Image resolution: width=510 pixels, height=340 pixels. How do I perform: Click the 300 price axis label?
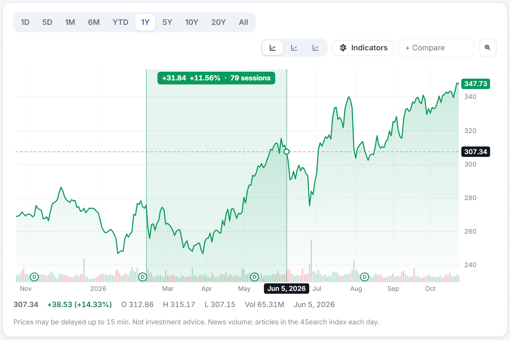(x=470, y=165)
